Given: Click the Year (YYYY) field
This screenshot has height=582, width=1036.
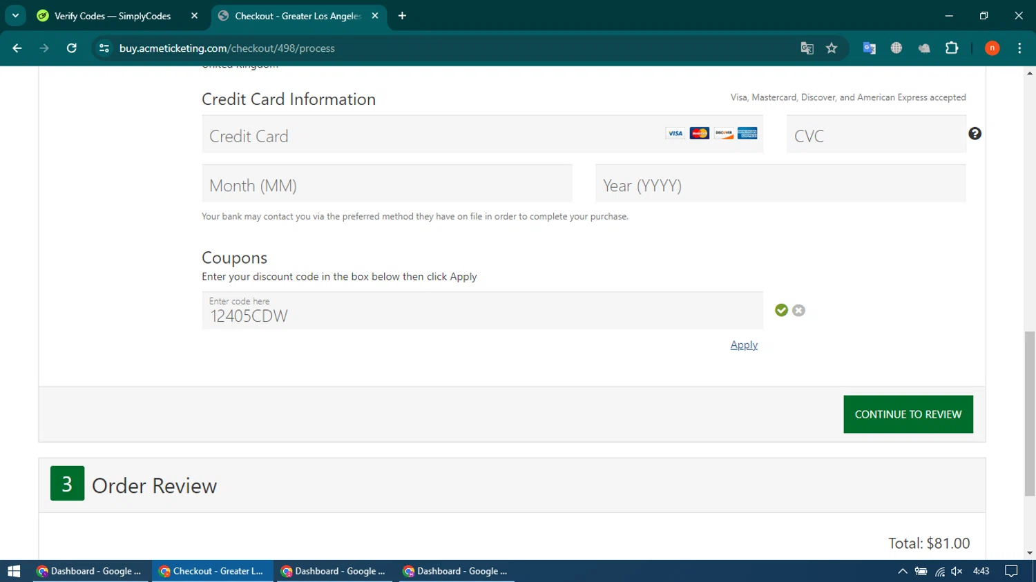Looking at the screenshot, I should 780,184.
